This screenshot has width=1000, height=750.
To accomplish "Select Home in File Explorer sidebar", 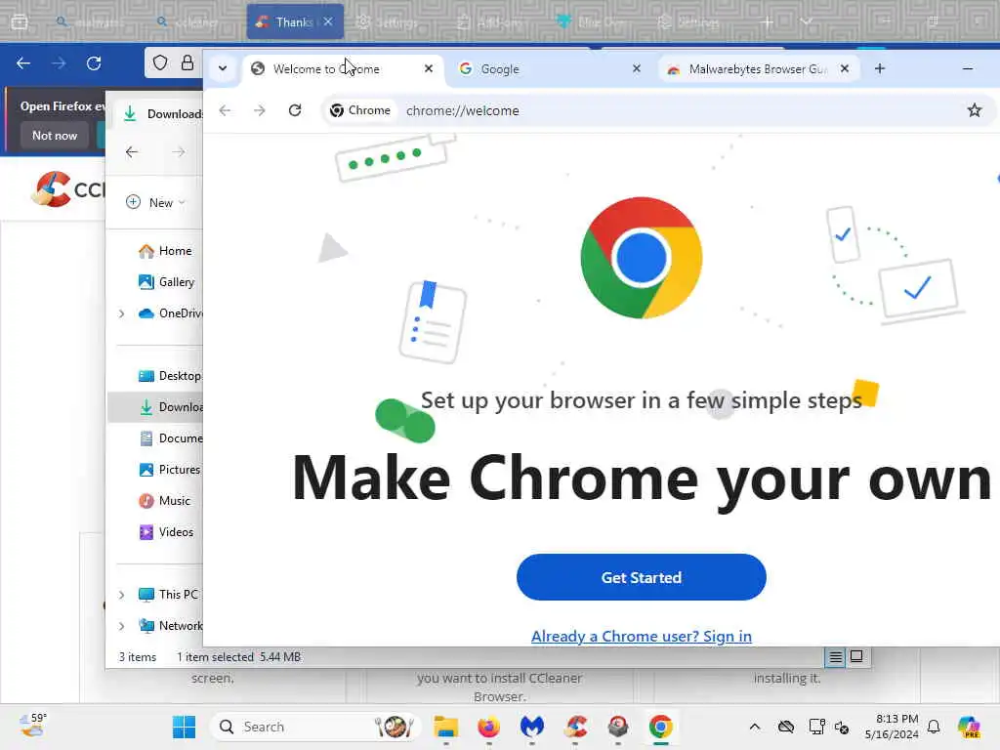I will pos(165,251).
